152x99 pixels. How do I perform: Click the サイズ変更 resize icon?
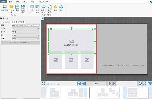pos(50,7)
